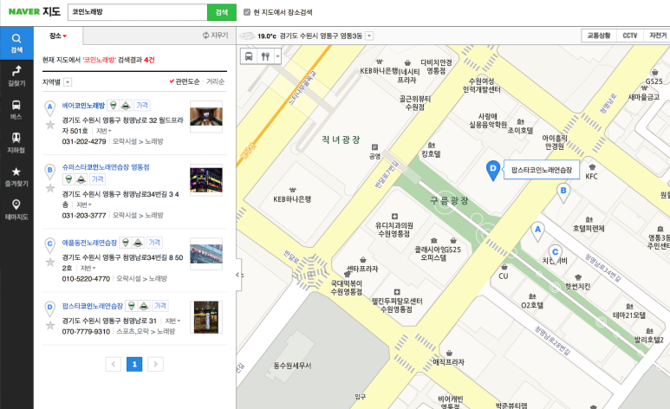
Task: Expand 지번 for 애플동전노래연습장 address
Action: tap(88, 268)
